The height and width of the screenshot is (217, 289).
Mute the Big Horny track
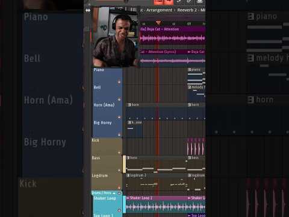(x=119, y=134)
